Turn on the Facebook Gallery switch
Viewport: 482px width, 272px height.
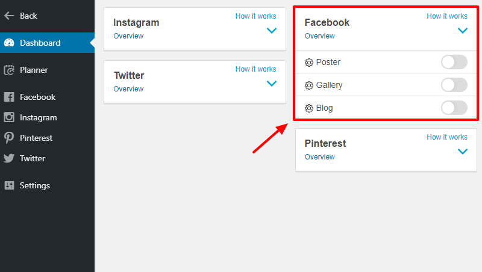454,85
